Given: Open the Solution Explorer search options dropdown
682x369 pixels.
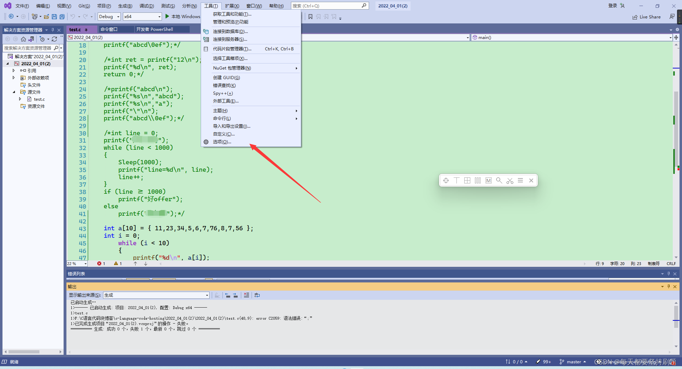Looking at the screenshot, I should [61, 48].
